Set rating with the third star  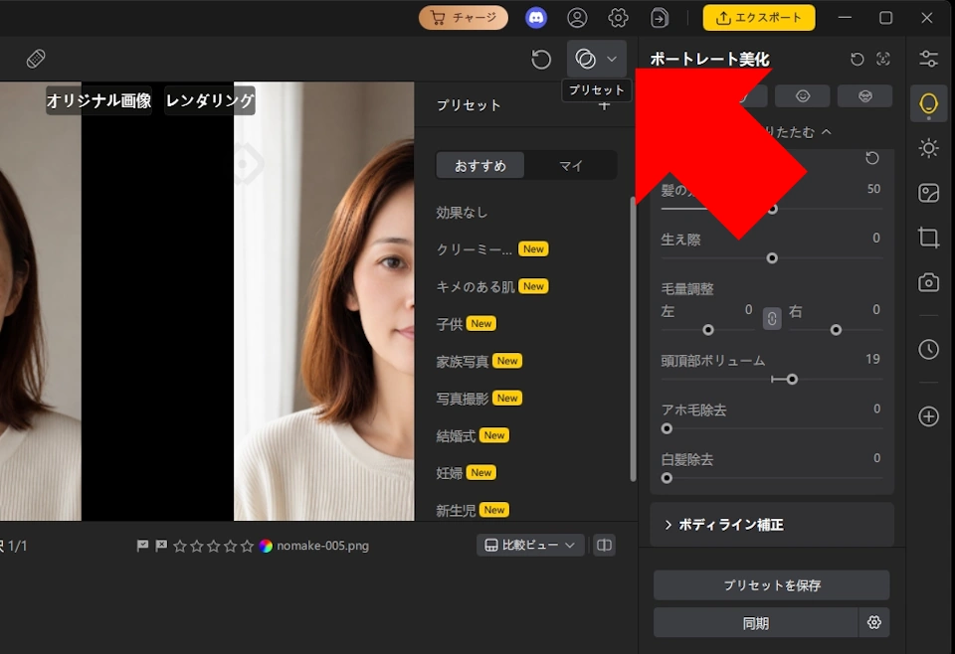(213, 546)
